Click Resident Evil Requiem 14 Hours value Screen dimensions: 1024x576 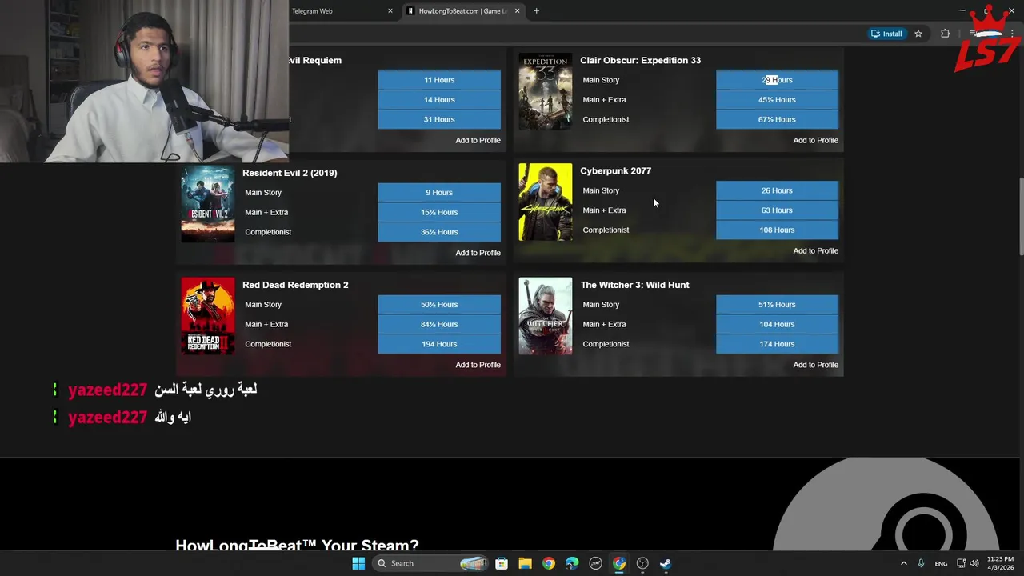439,100
